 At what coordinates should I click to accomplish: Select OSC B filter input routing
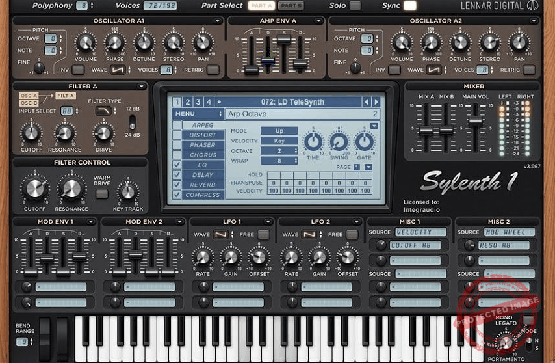click(x=29, y=103)
